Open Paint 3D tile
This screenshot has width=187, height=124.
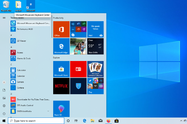point(61,109)
